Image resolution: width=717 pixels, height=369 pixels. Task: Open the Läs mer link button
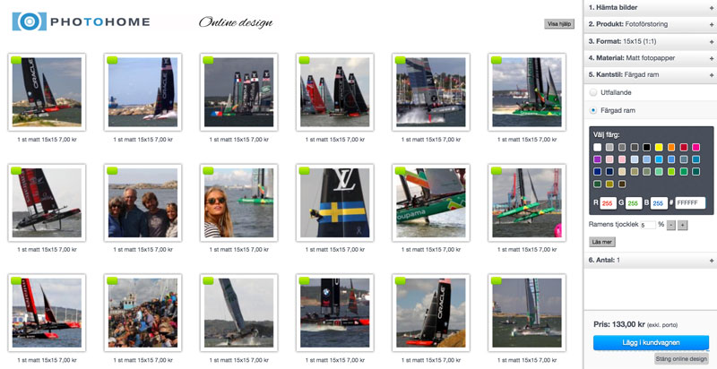pyautogui.click(x=601, y=242)
